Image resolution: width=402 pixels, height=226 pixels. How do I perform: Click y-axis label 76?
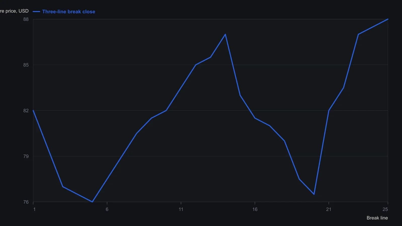26,202
